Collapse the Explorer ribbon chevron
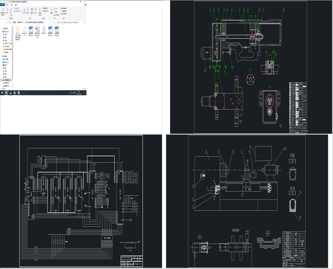This screenshot has height=269, width=333. 83,5
